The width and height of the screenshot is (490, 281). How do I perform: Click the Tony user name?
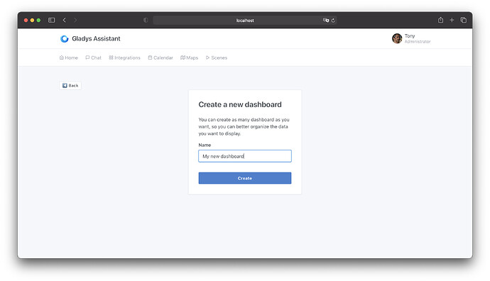[410, 36]
